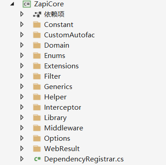
Task: Expand the Helper folder arrow
Action: (x=22, y=97)
